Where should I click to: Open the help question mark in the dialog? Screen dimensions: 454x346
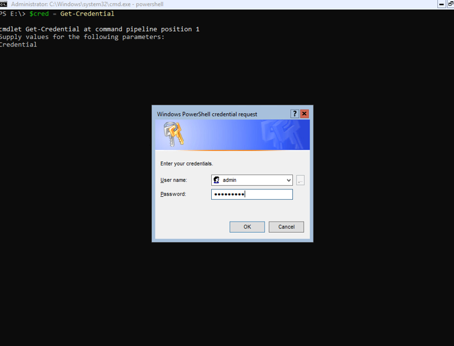tap(294, 114)
